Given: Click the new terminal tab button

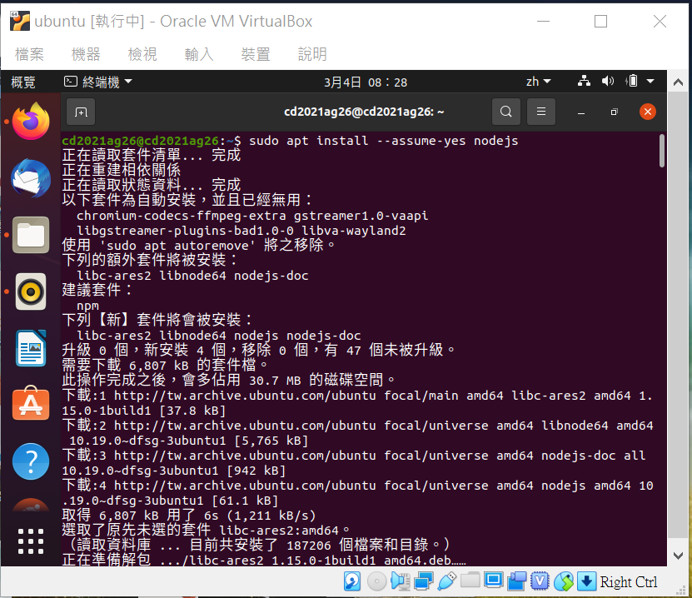Looking at the screenshot, I should click(x=81, y=112).
